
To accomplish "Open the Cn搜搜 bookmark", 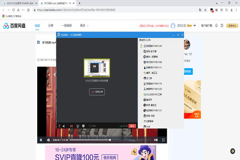I will coord(12,16).
